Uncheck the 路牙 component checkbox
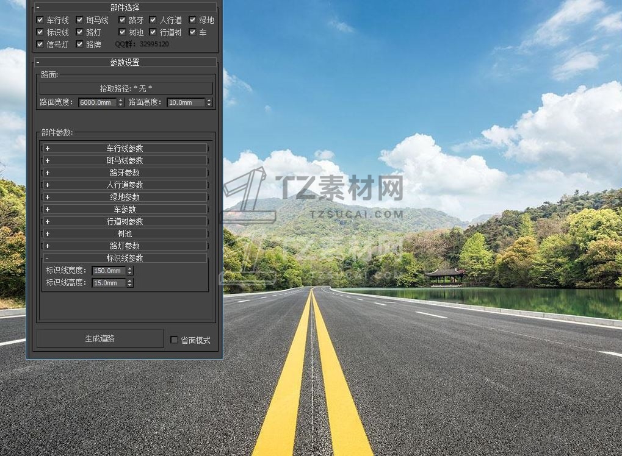This screenshot has height=456, width=622. [x=122, y=20]
